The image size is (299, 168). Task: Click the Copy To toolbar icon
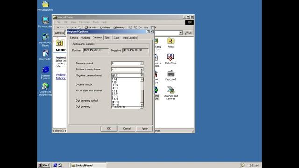pos(135,28)
